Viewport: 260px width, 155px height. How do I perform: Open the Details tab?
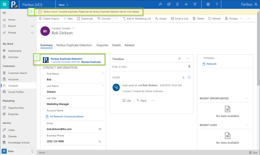click(116, 45)
